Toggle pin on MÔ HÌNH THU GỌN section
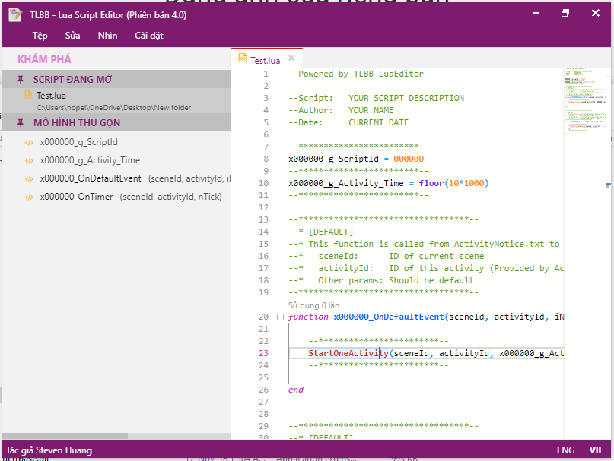The height and width of the screenshot is (461, 614). coord(21,123)
